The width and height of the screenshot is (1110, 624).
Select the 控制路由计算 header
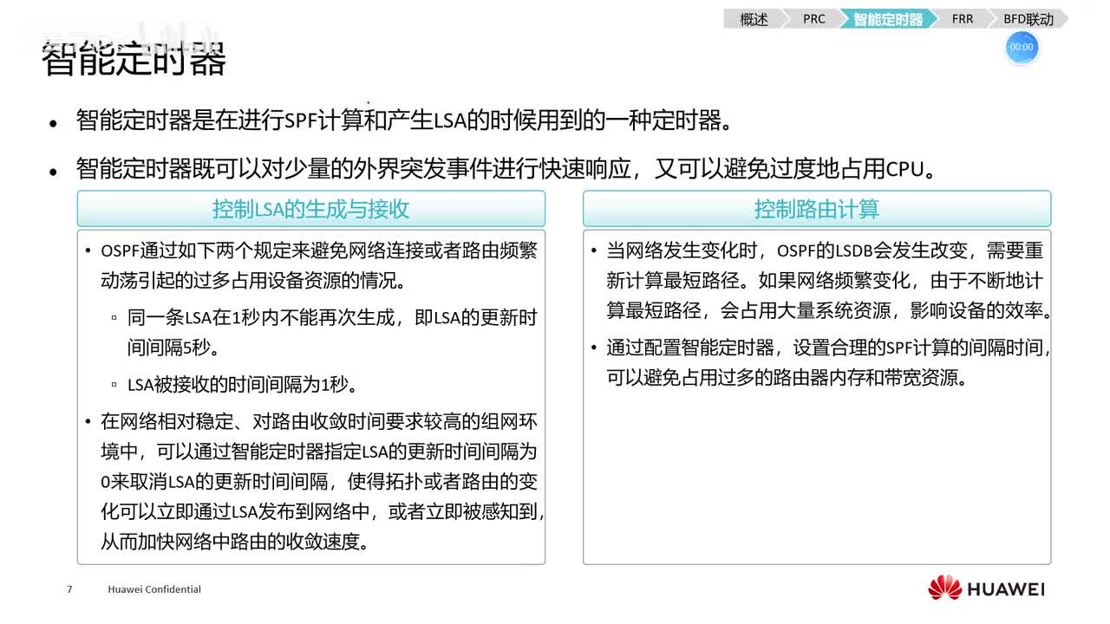pyautogui.click(x=817, y=209)
